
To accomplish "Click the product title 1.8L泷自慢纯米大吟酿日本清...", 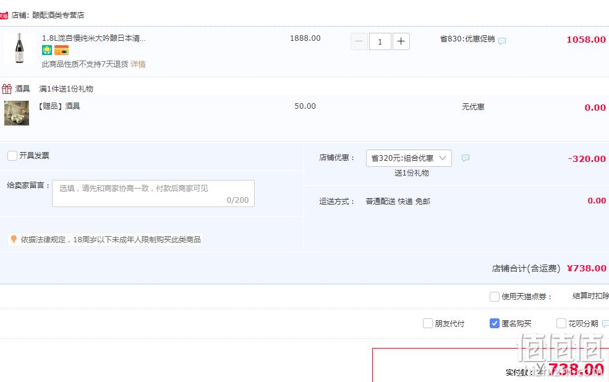I will pos(93,38).
